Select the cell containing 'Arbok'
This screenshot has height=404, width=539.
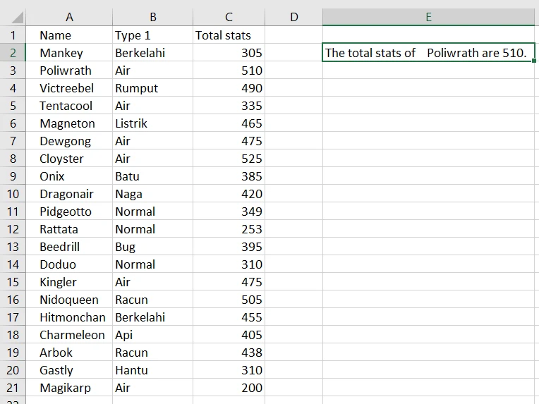[x=69, y=353]
